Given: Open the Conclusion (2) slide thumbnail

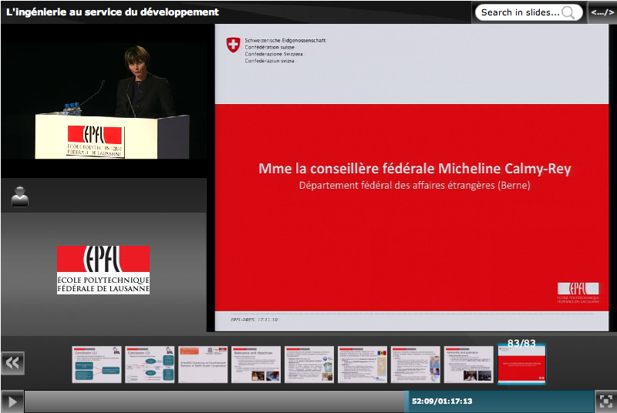Looking at the screenshot, I should pos(150,364).
